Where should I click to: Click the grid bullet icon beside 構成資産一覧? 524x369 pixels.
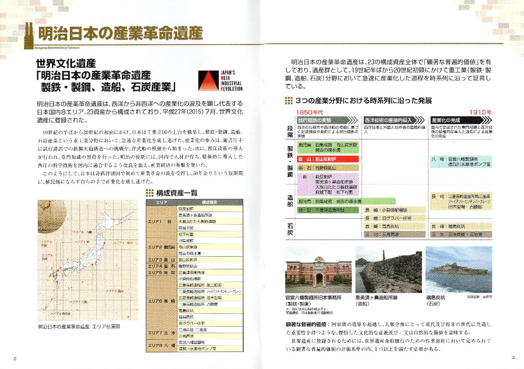click(149, 193)
